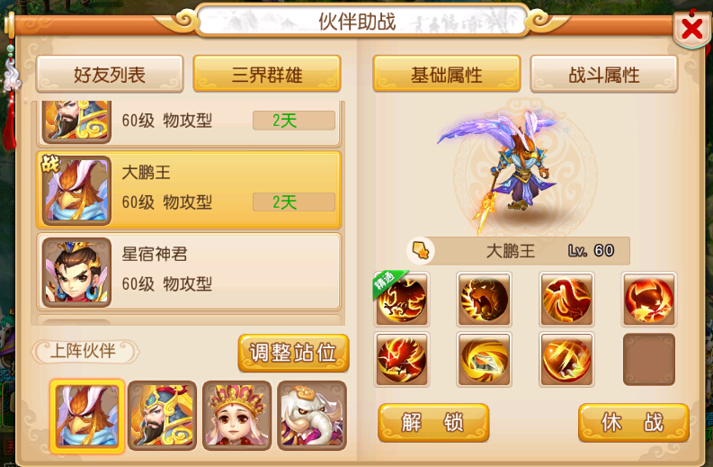Viewport: 713px width, 467px height.
Task: Select 星宿神君 in the partner list
Action: click(189, 271)
